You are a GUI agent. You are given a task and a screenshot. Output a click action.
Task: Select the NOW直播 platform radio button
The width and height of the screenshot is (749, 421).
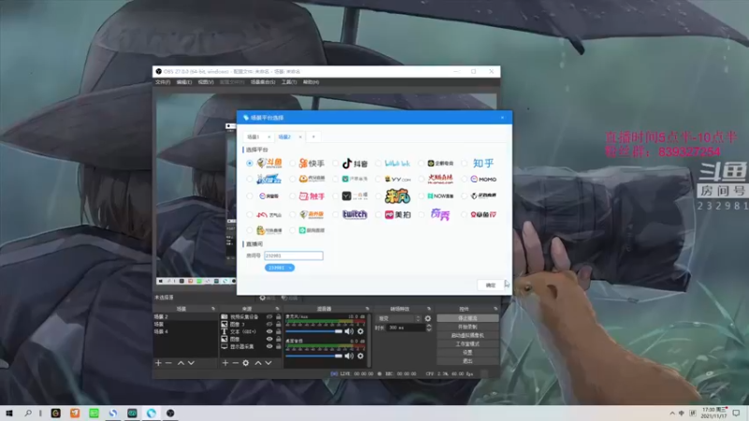(421, 196)
